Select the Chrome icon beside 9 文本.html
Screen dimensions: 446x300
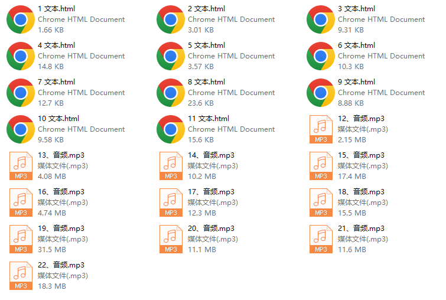[x=321, y=93]
